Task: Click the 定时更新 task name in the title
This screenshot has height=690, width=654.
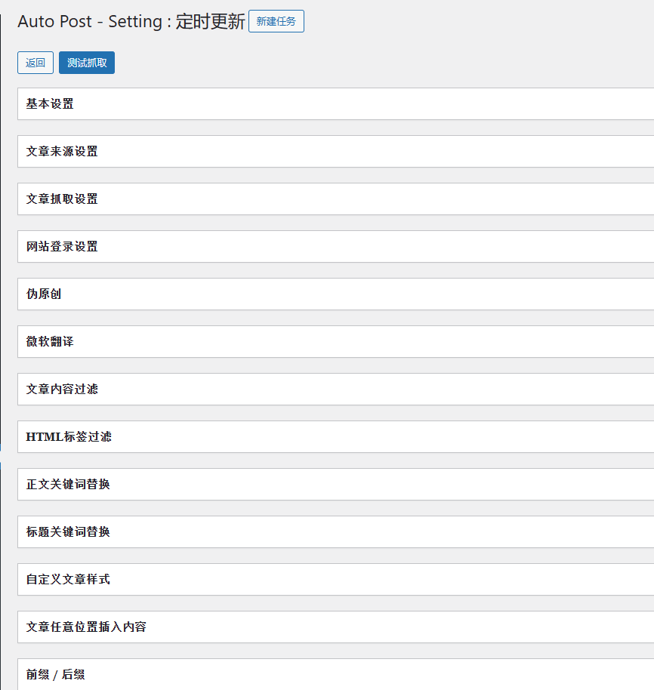Action: pos(210,22)
